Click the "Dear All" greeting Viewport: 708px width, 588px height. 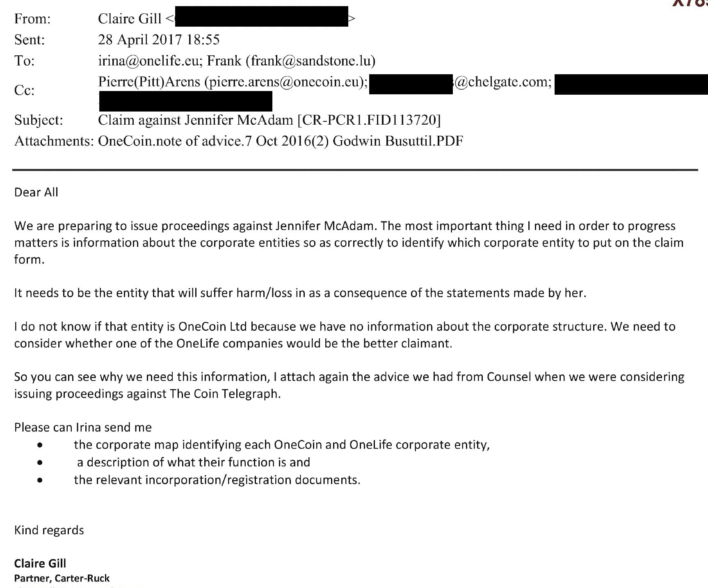[x=36, y=192]
